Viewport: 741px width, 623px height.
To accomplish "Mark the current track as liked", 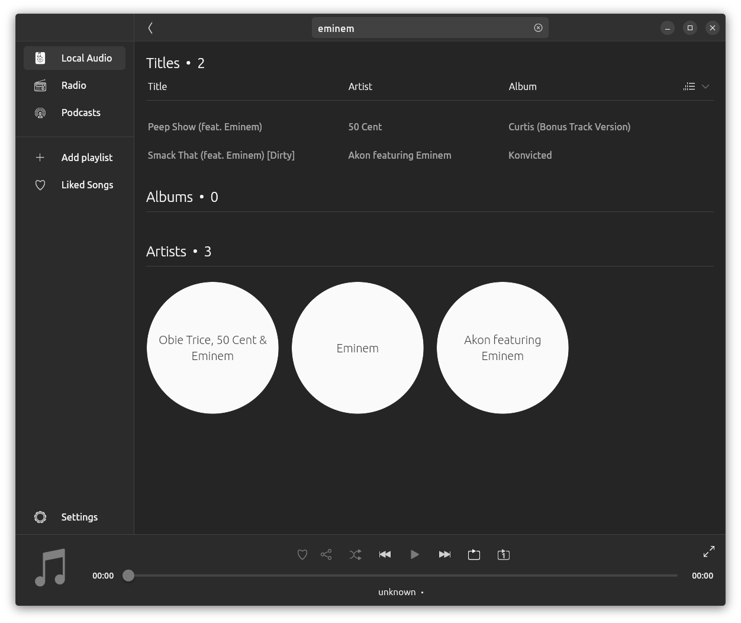I will tap(302, 554).
